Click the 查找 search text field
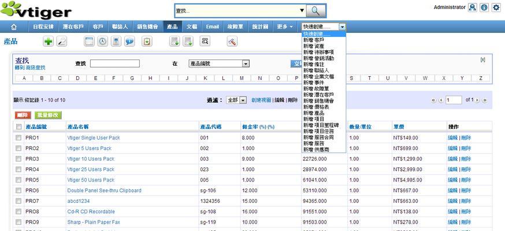The height and width of the screenshot is (231, 505). (x=114, y=64)
